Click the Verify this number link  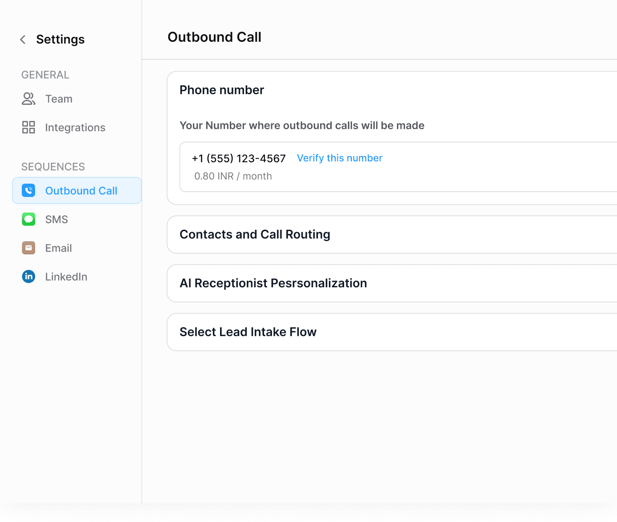point(339,158)
